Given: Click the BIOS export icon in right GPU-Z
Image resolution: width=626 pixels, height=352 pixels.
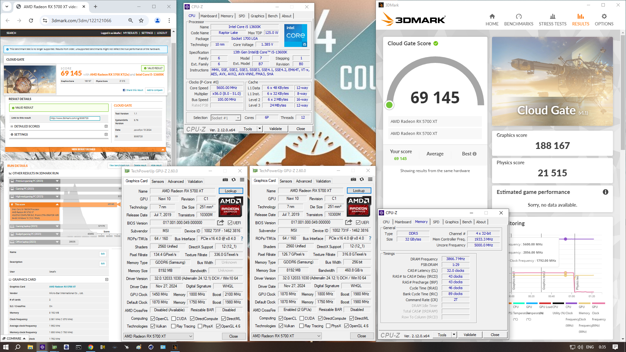Looking at the screenshot, I should pyautogui.click(x=349, y=222).
